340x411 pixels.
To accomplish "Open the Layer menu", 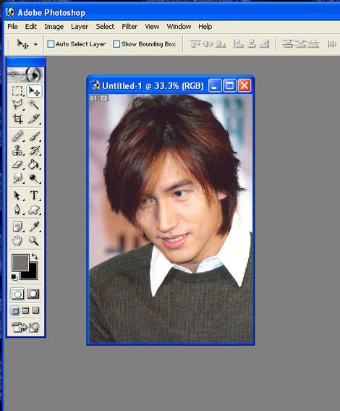I will [x=80, y=27].
